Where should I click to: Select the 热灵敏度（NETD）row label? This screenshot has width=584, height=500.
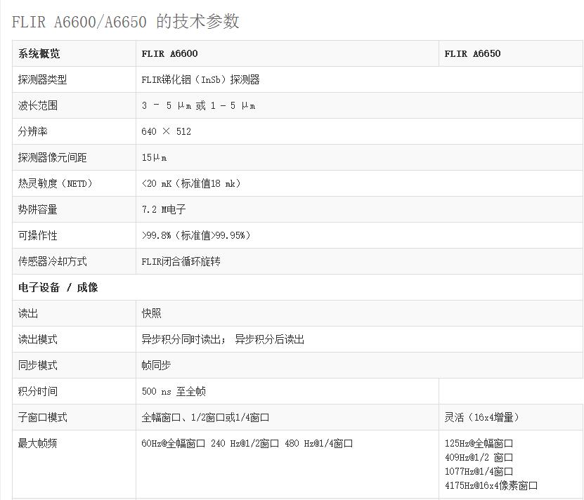coord(55,183)
